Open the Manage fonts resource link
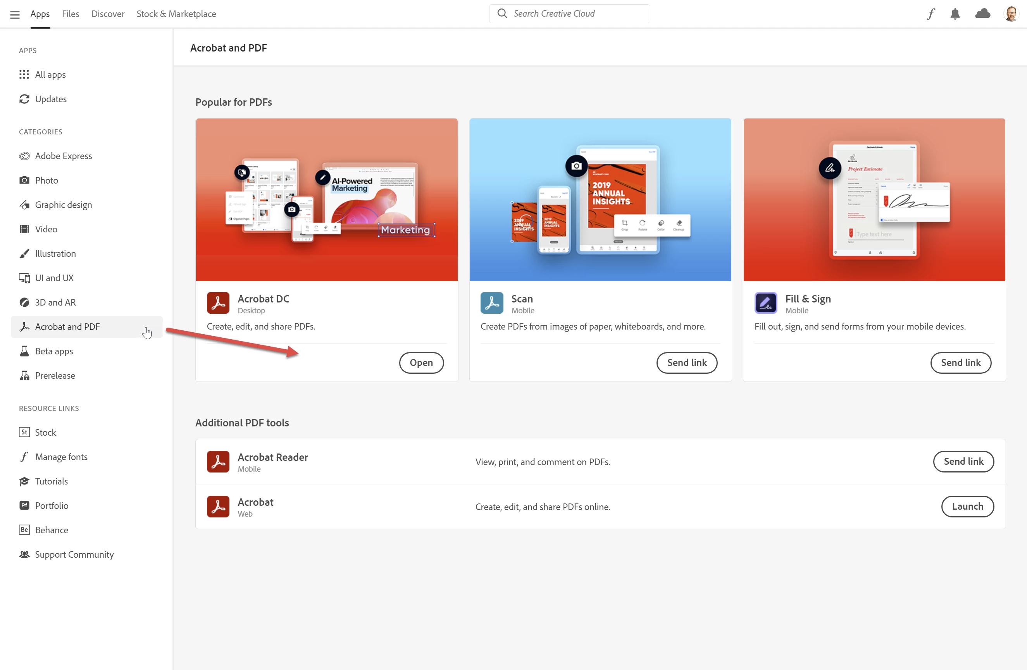Viewport: 1027px width, 670px height. pyautogui.click(x=61, y=457)
